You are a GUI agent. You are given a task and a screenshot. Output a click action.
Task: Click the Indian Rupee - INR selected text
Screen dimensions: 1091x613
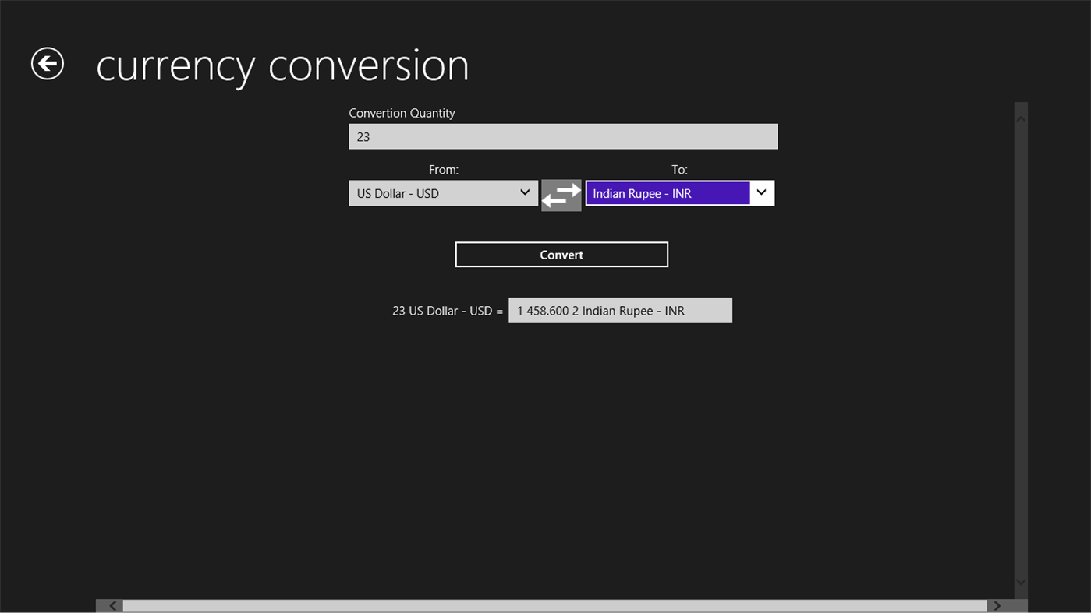coord(641,193)
